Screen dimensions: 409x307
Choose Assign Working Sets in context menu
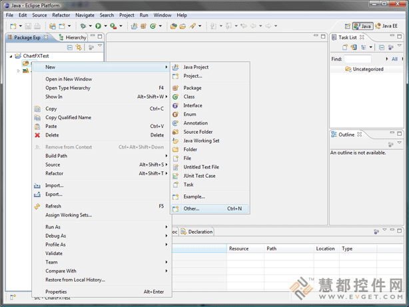click(102, 215)
